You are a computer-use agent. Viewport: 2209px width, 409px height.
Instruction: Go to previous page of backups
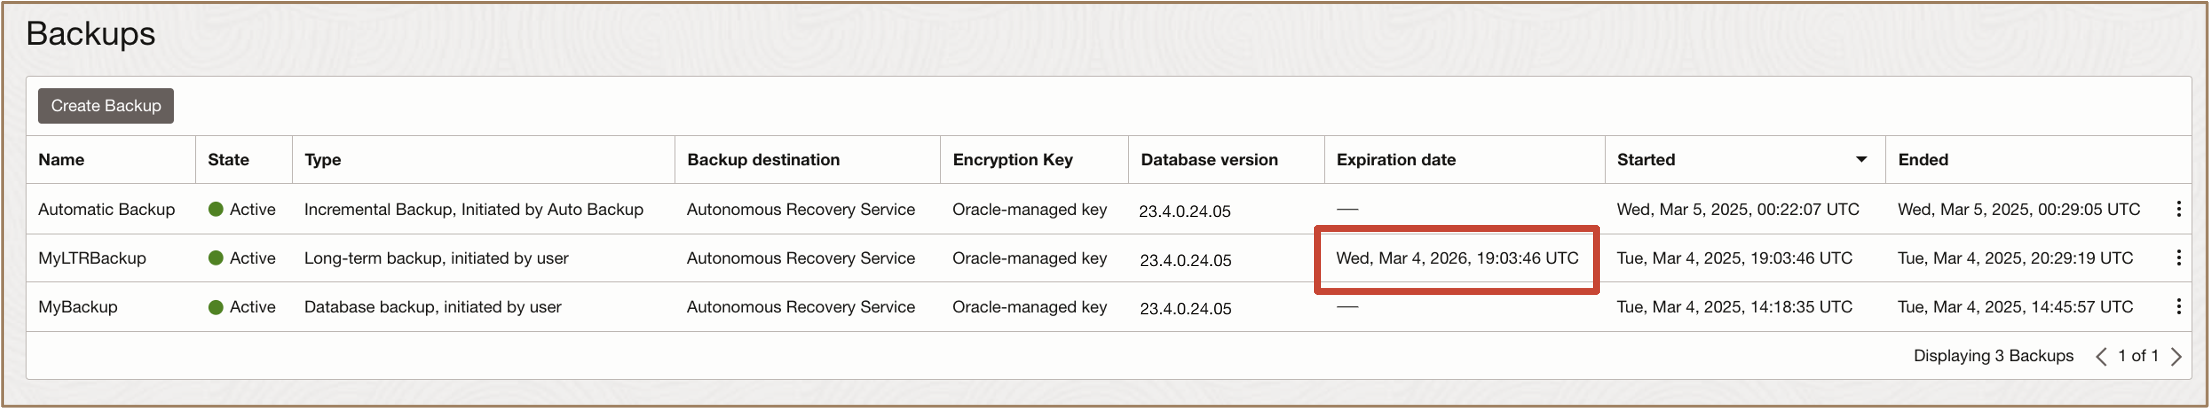click(x=2101, y=356)
